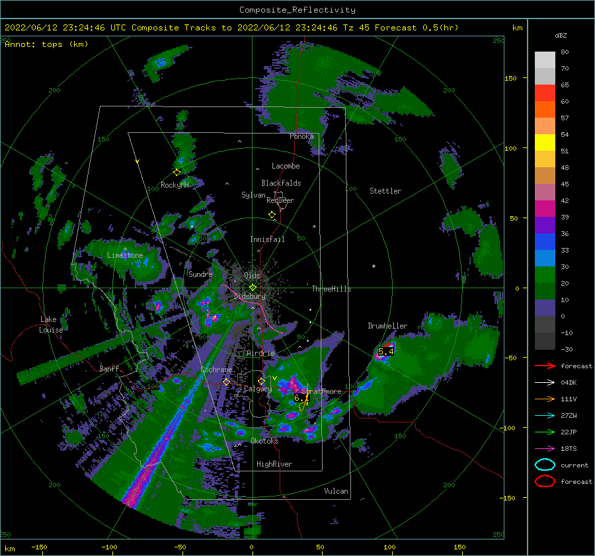Click the Didsbury town label
Image resolution: width=595 pixels, height=556 pixels.
pyautogui.click(x=250, y=296)
